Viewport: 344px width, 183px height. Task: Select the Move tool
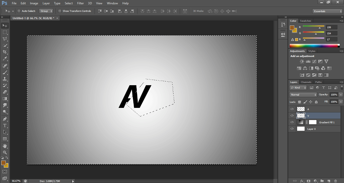click(x=5, y=25)
